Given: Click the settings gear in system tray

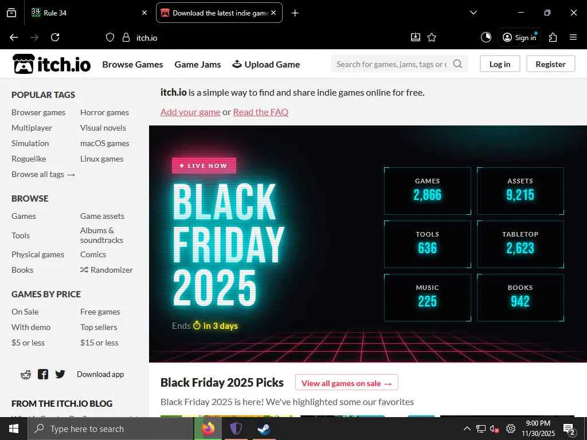Looking at the screenshot, I should [511, 429].
